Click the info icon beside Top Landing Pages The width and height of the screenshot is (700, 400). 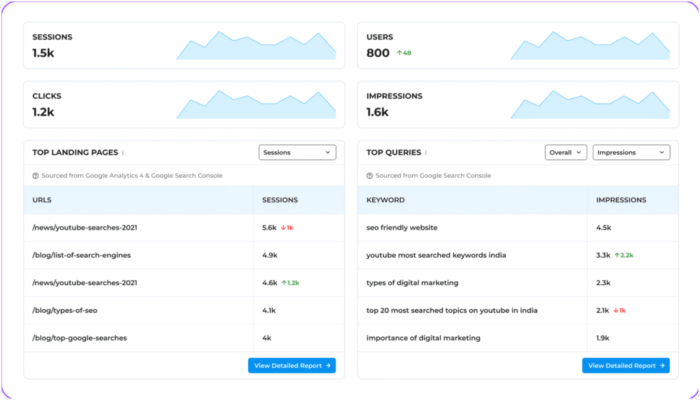pos(123,152)
